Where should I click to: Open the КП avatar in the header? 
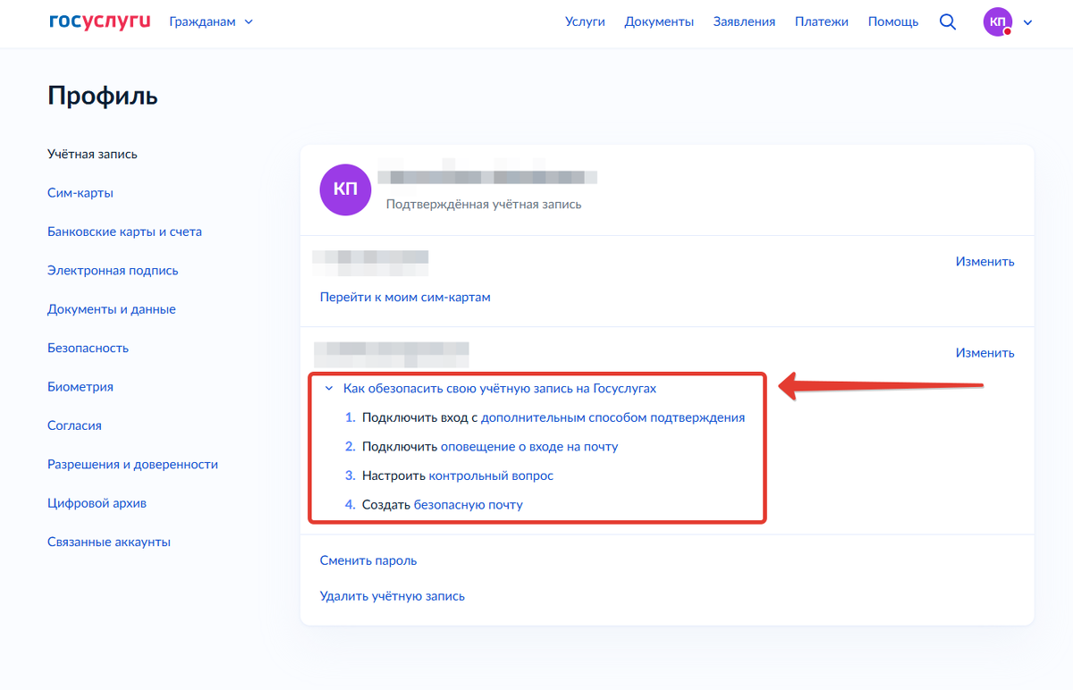click(x=998, y=22)
